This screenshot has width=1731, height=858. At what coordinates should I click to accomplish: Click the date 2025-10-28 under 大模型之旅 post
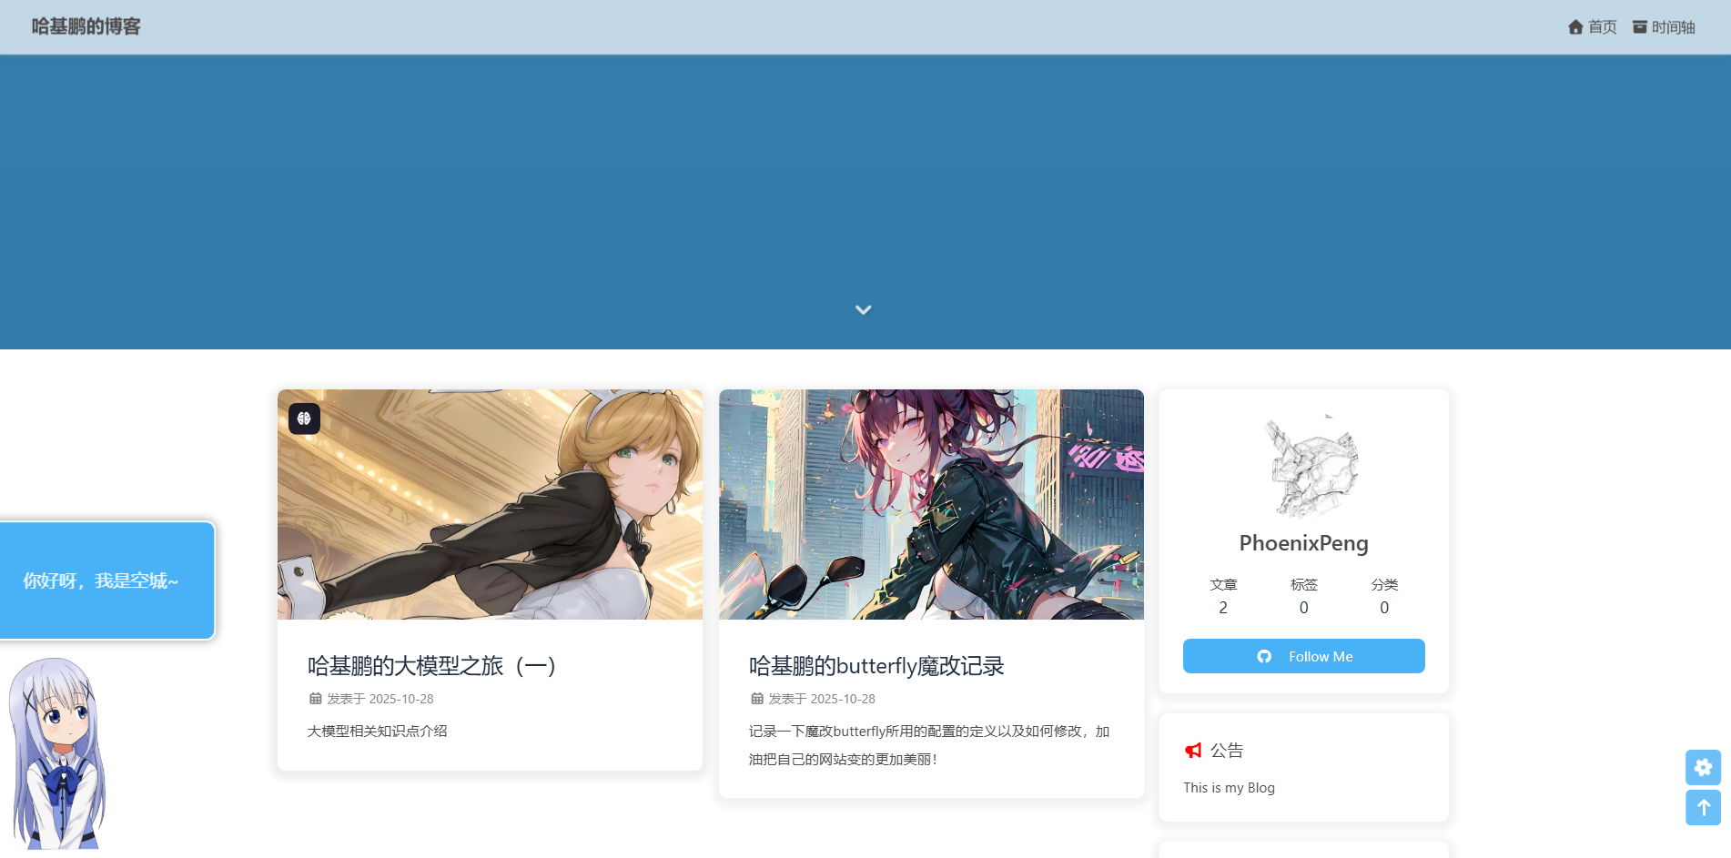click(401, 699)
